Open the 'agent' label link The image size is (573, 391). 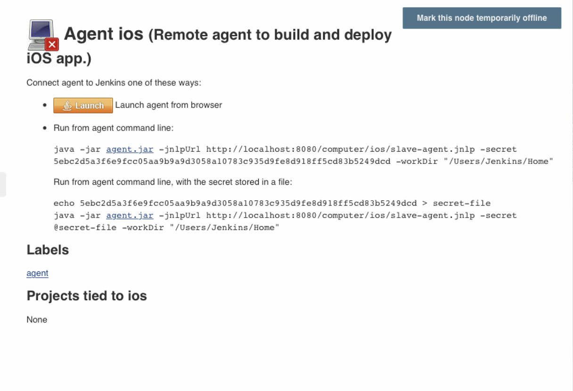(x=37, y=273)
